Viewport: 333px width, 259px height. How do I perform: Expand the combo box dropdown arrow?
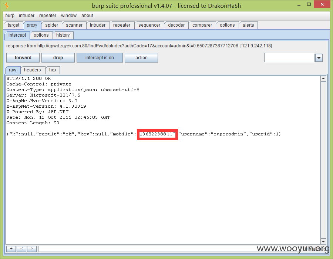319,58
